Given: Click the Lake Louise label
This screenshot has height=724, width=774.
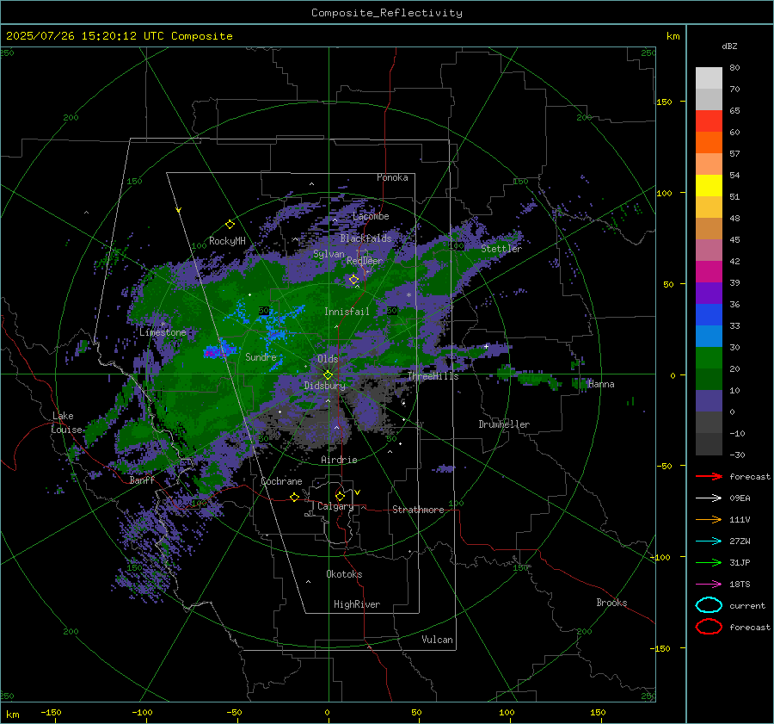Looking at the screenshot, I should coord(67,423).
